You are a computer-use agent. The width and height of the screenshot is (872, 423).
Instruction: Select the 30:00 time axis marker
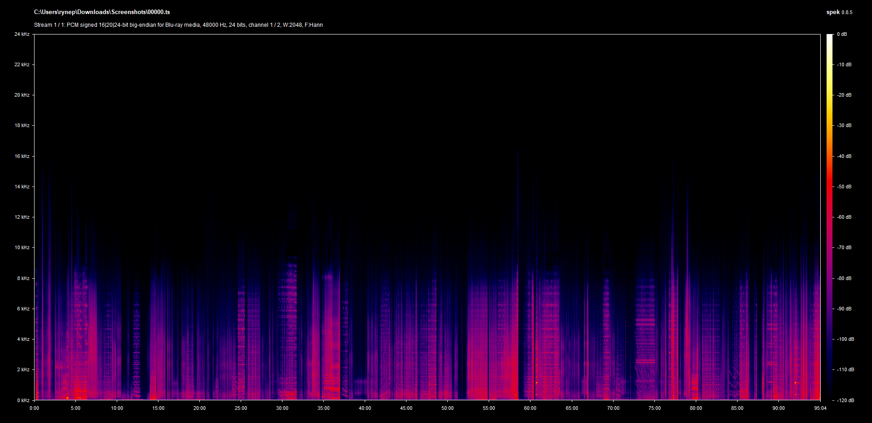[x=282, y=408]
